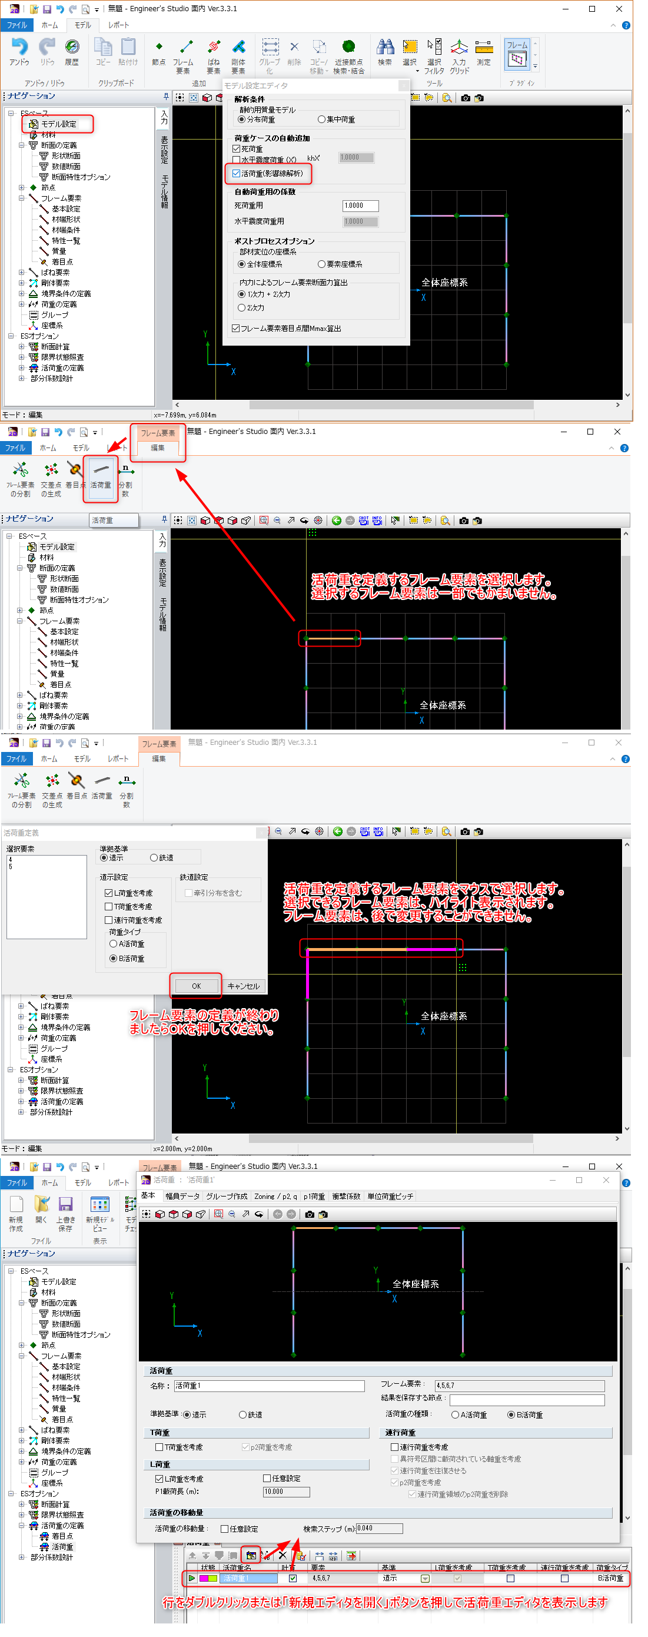Collapse 断面の定義 in the tree beside モデル設定エディタ
The image size is (648, 1637).
tap(22, 145)
